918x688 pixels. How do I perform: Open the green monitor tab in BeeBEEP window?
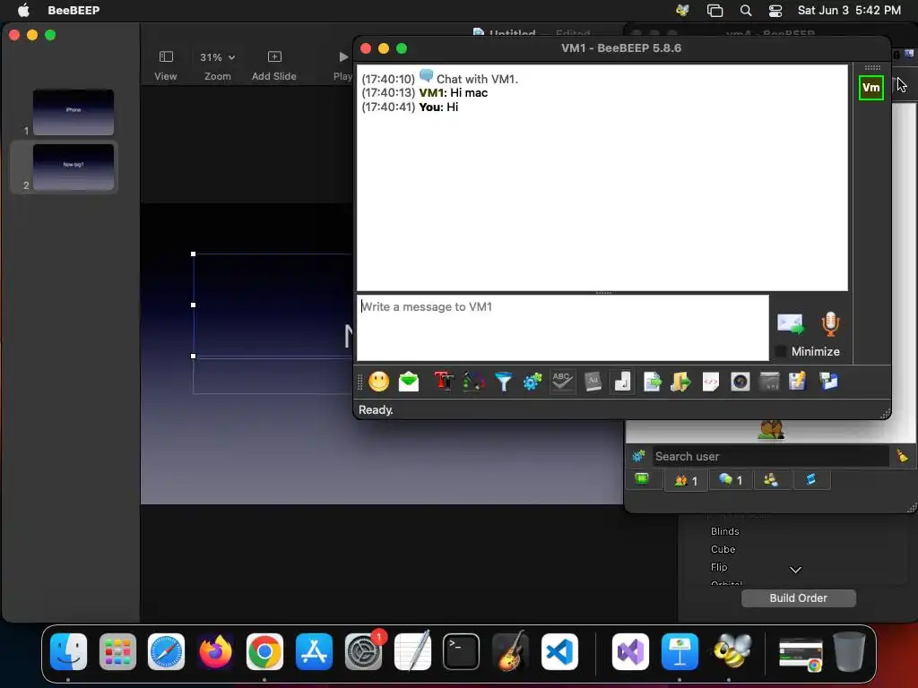(642, 480)
